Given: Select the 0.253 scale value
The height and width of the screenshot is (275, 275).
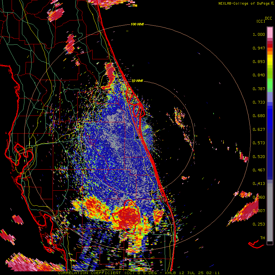Looking at the screenshot, I should tap(259, 224).
